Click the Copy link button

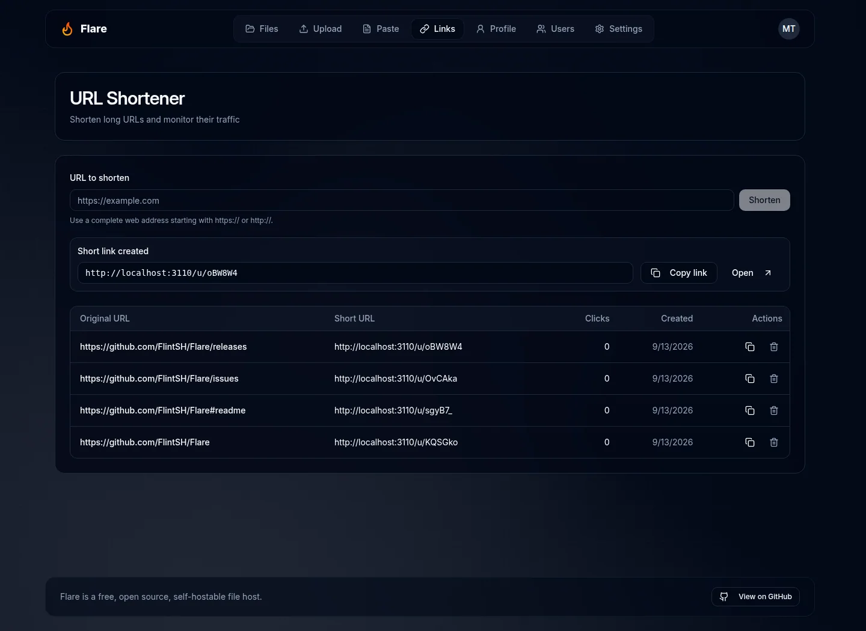(679, 273)
